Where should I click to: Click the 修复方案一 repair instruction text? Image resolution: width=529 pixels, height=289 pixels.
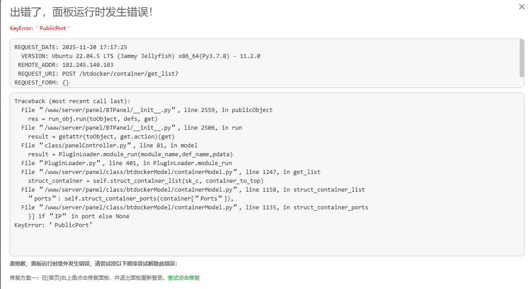coord(87,277)
